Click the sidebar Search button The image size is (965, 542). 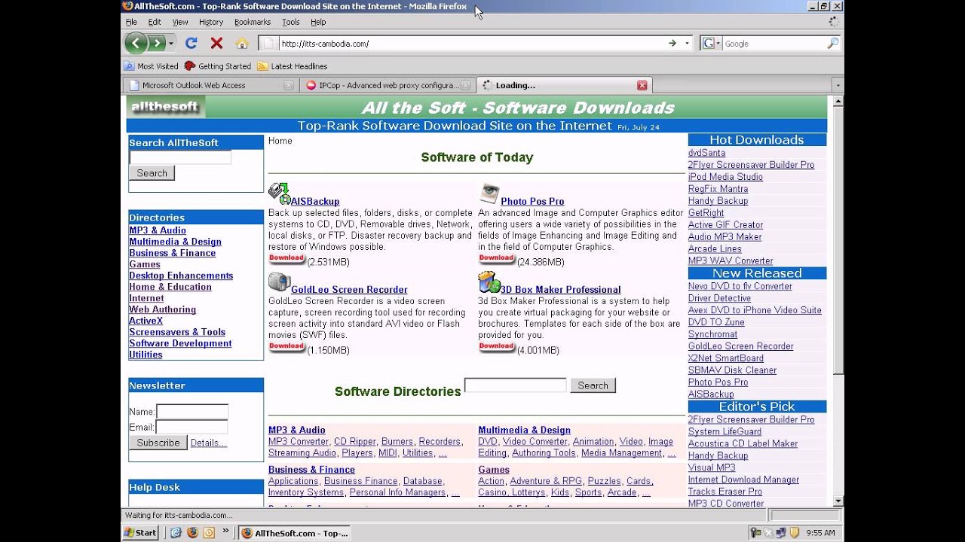152,173
